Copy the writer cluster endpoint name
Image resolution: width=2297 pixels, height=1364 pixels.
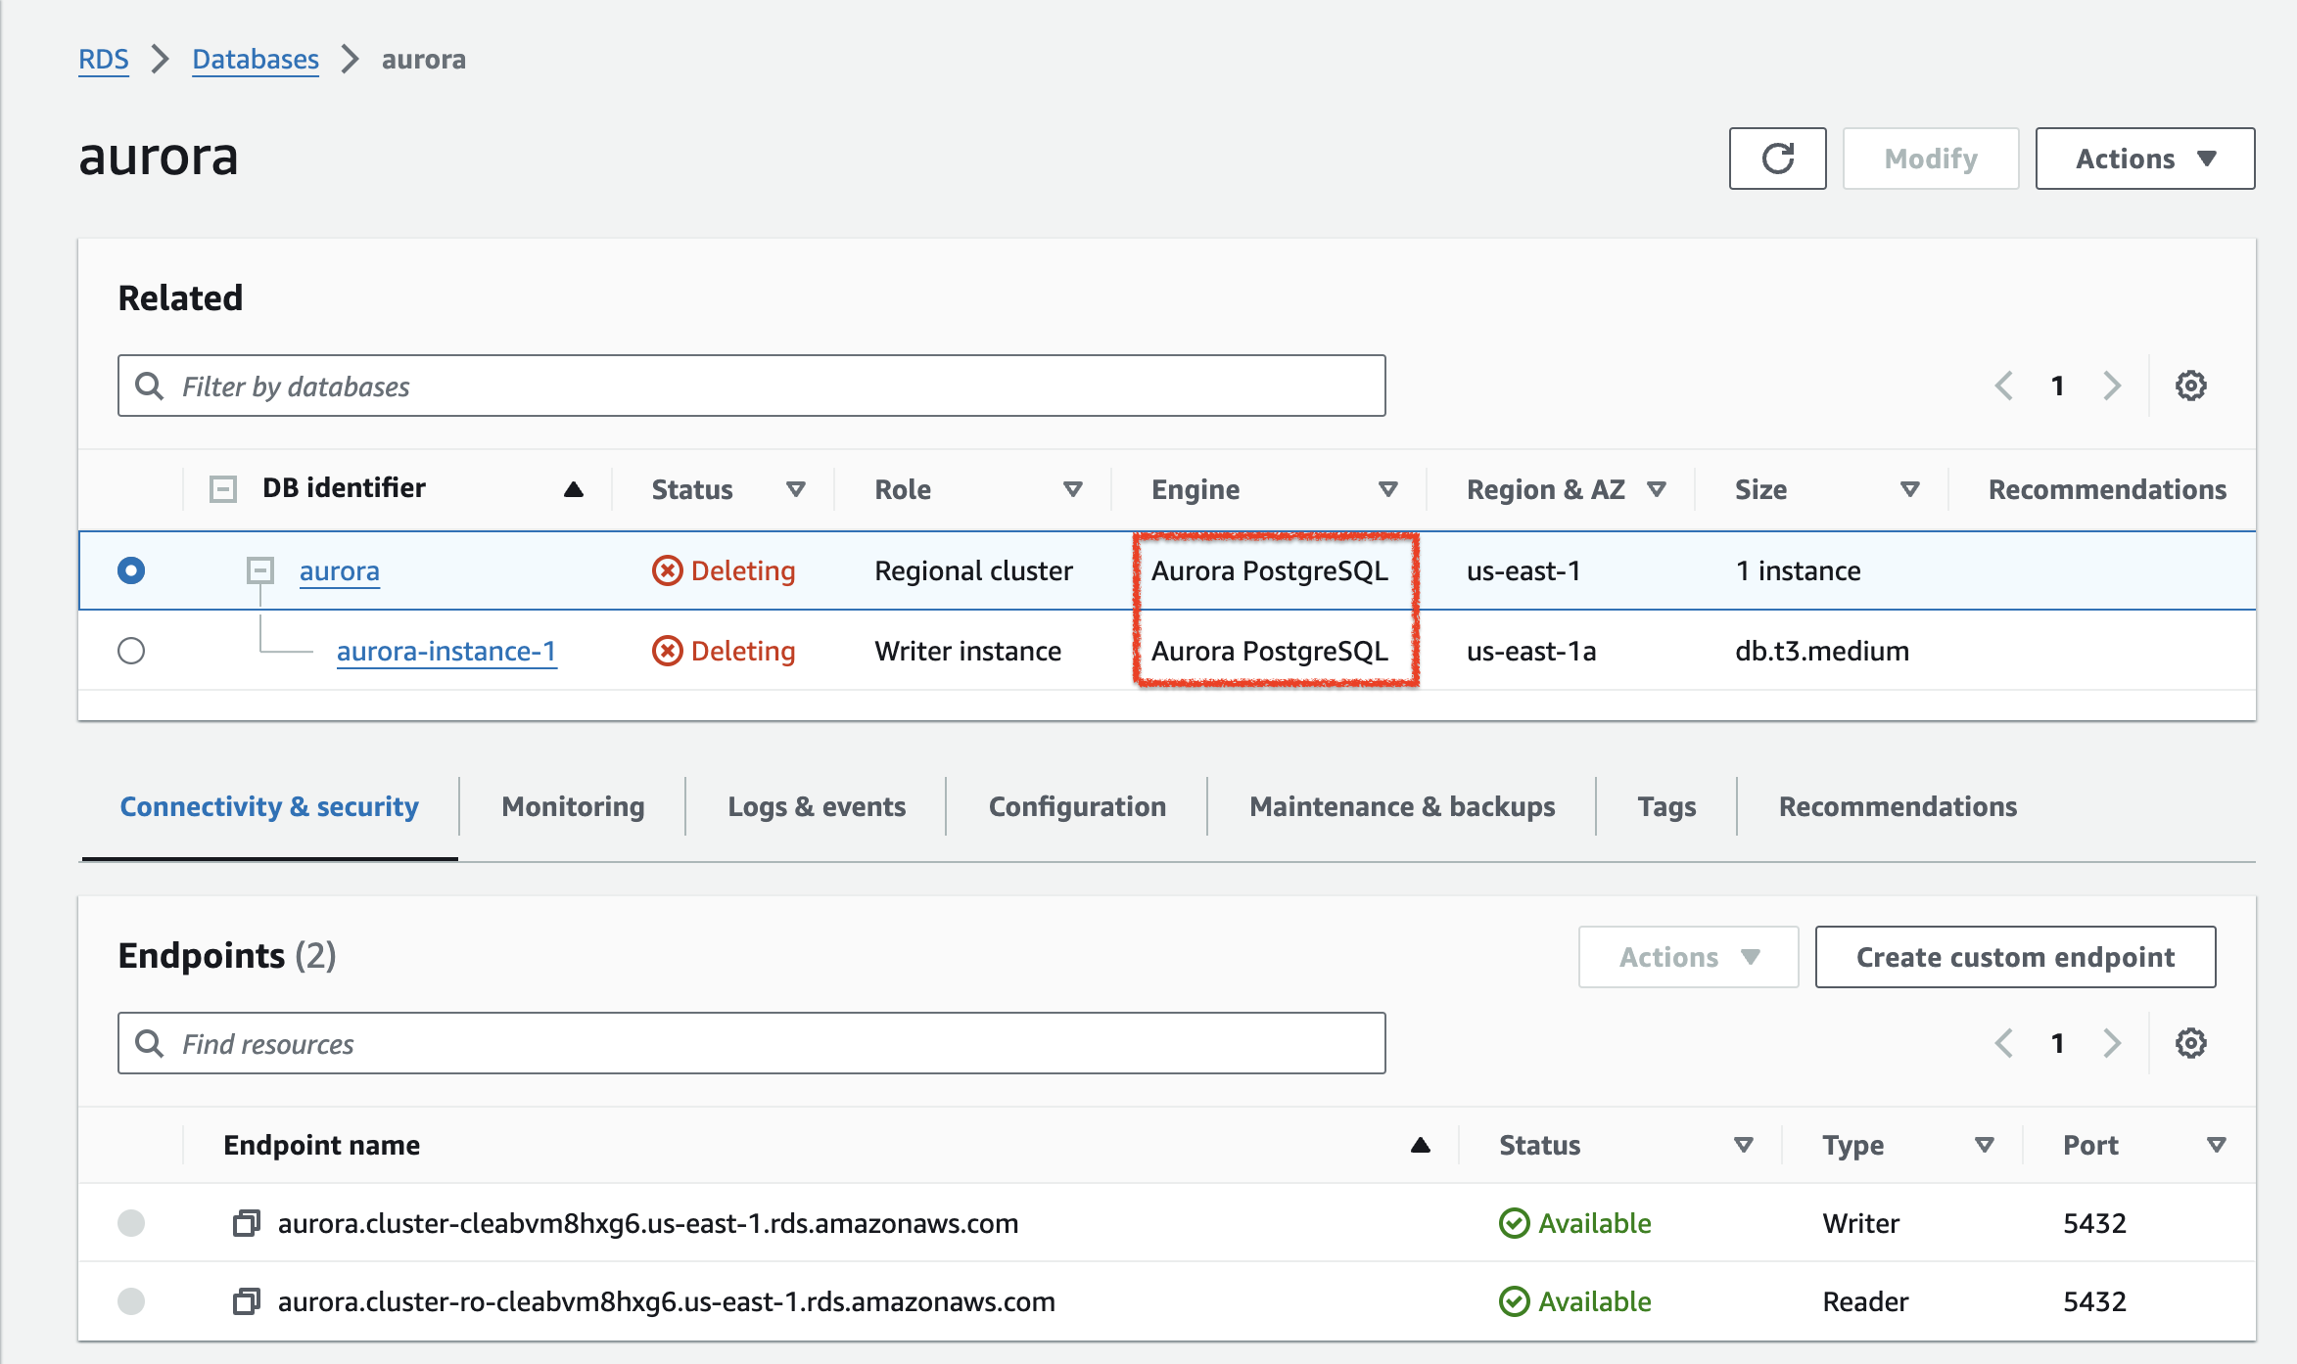pos(246,1223)
